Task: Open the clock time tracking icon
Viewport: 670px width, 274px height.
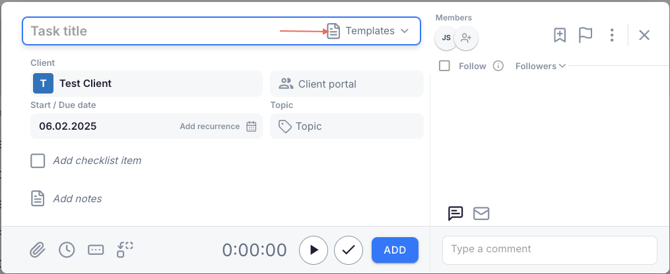Action: pyautogui.click(x=67, y=250)
